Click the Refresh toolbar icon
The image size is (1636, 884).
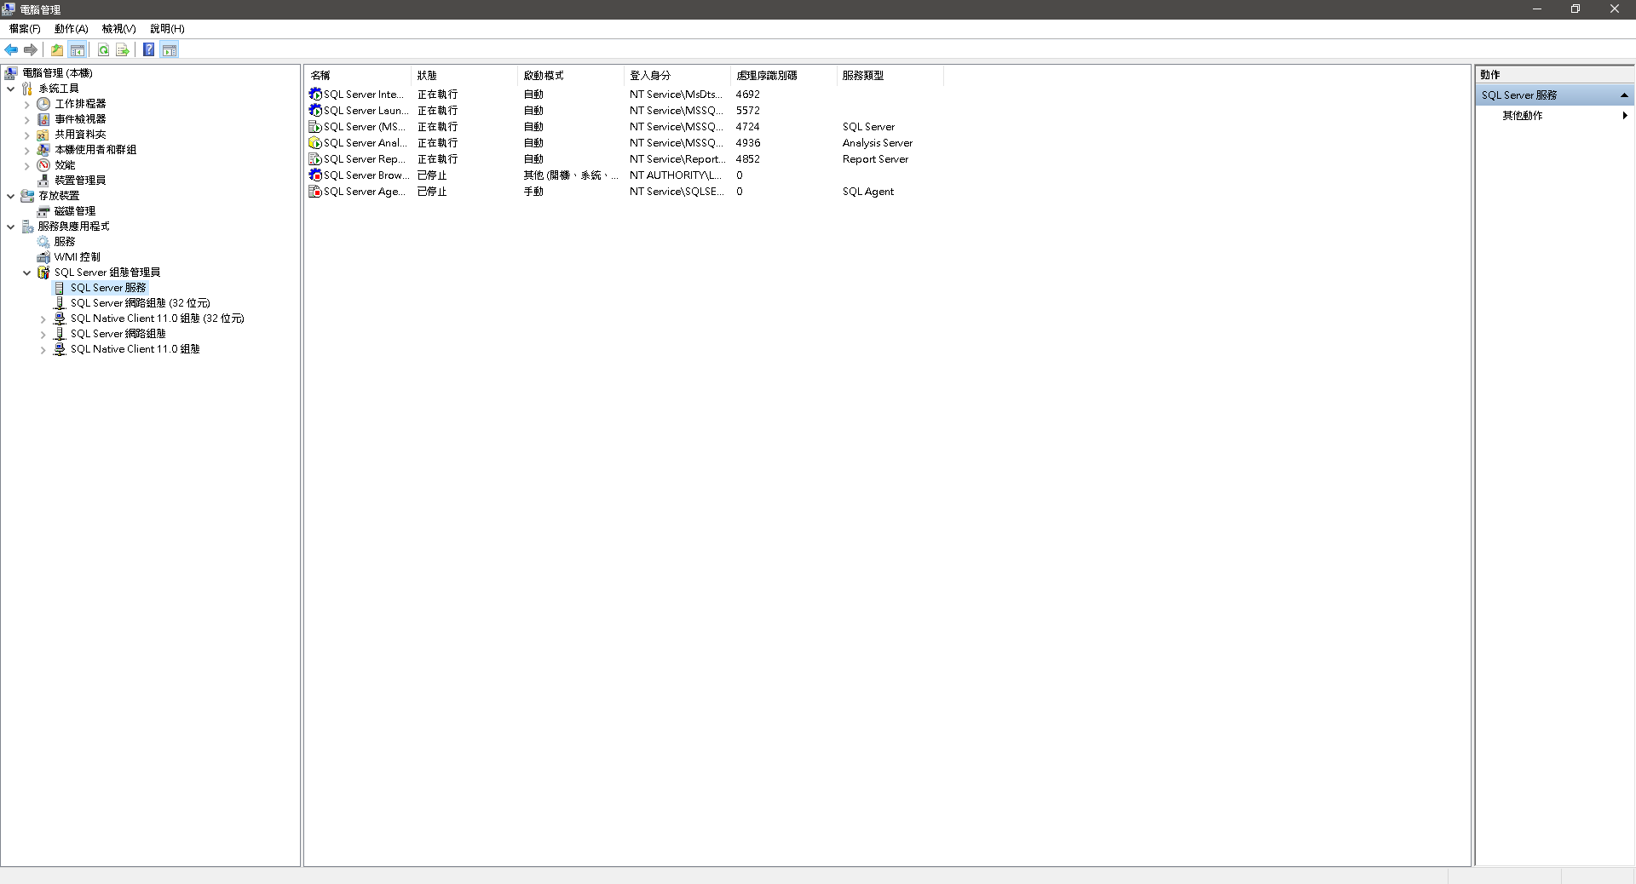103,49
